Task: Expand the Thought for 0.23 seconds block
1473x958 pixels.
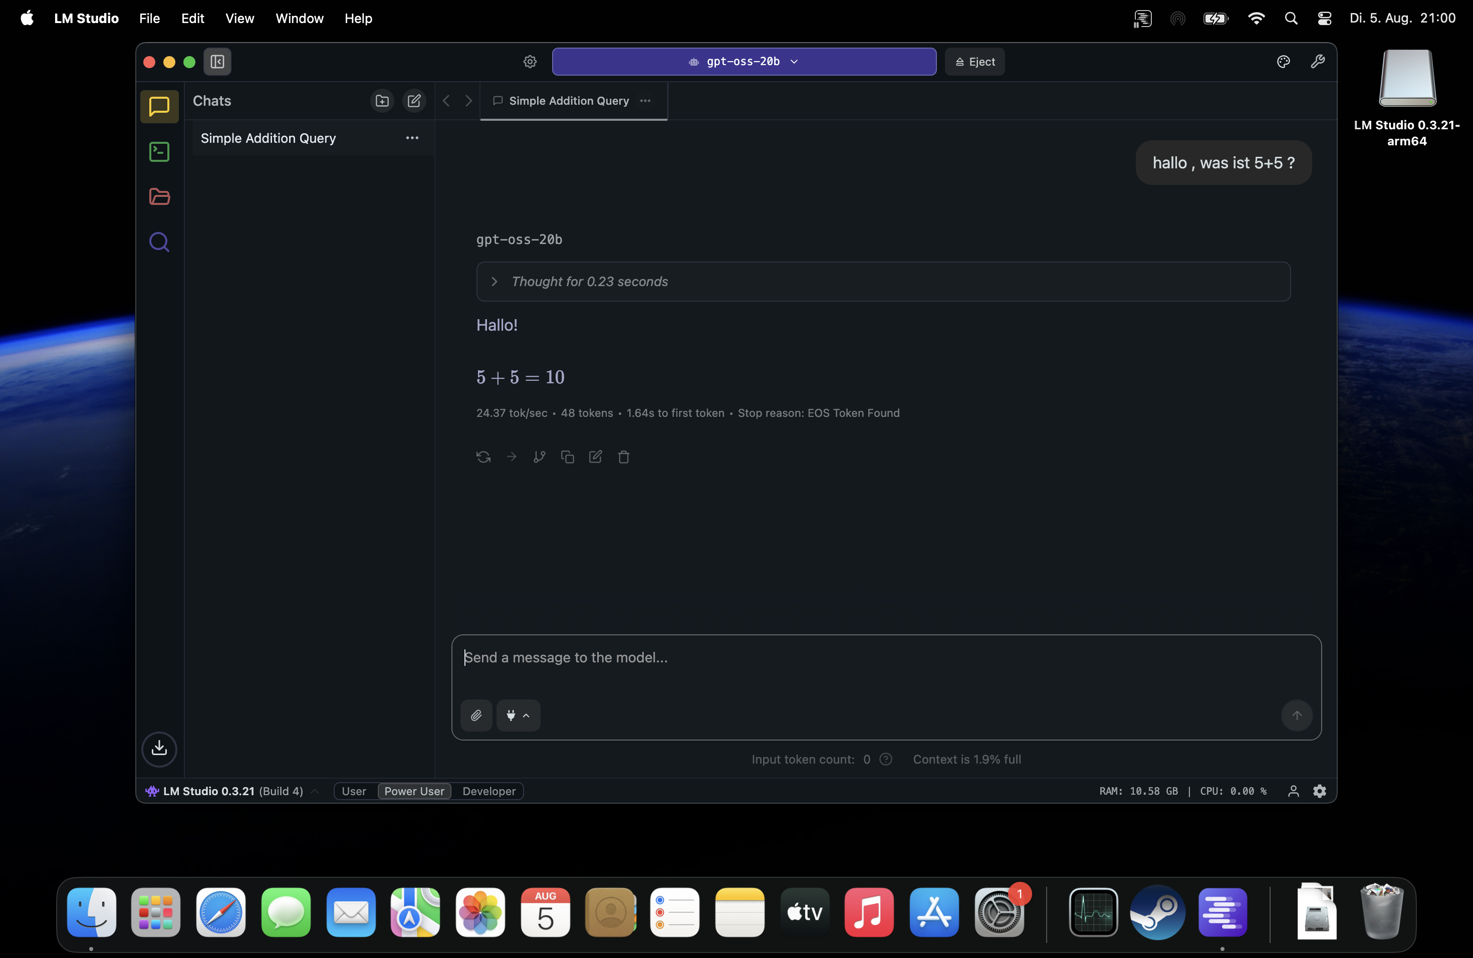Action: (x=883, y=282)
